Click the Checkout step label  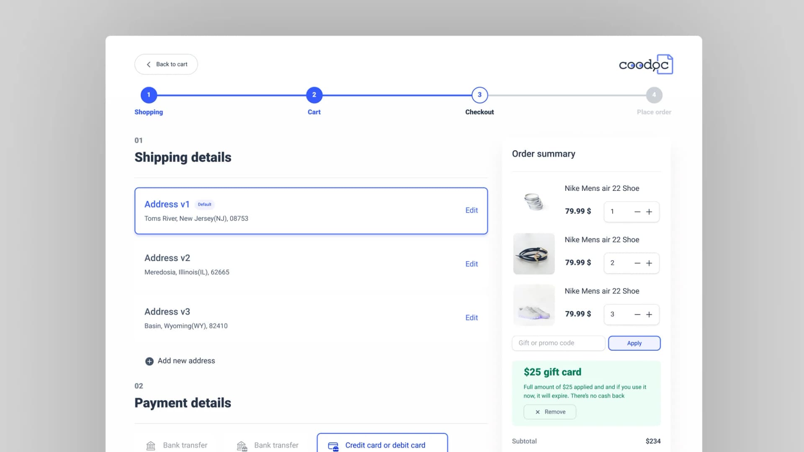pos(479,112)
